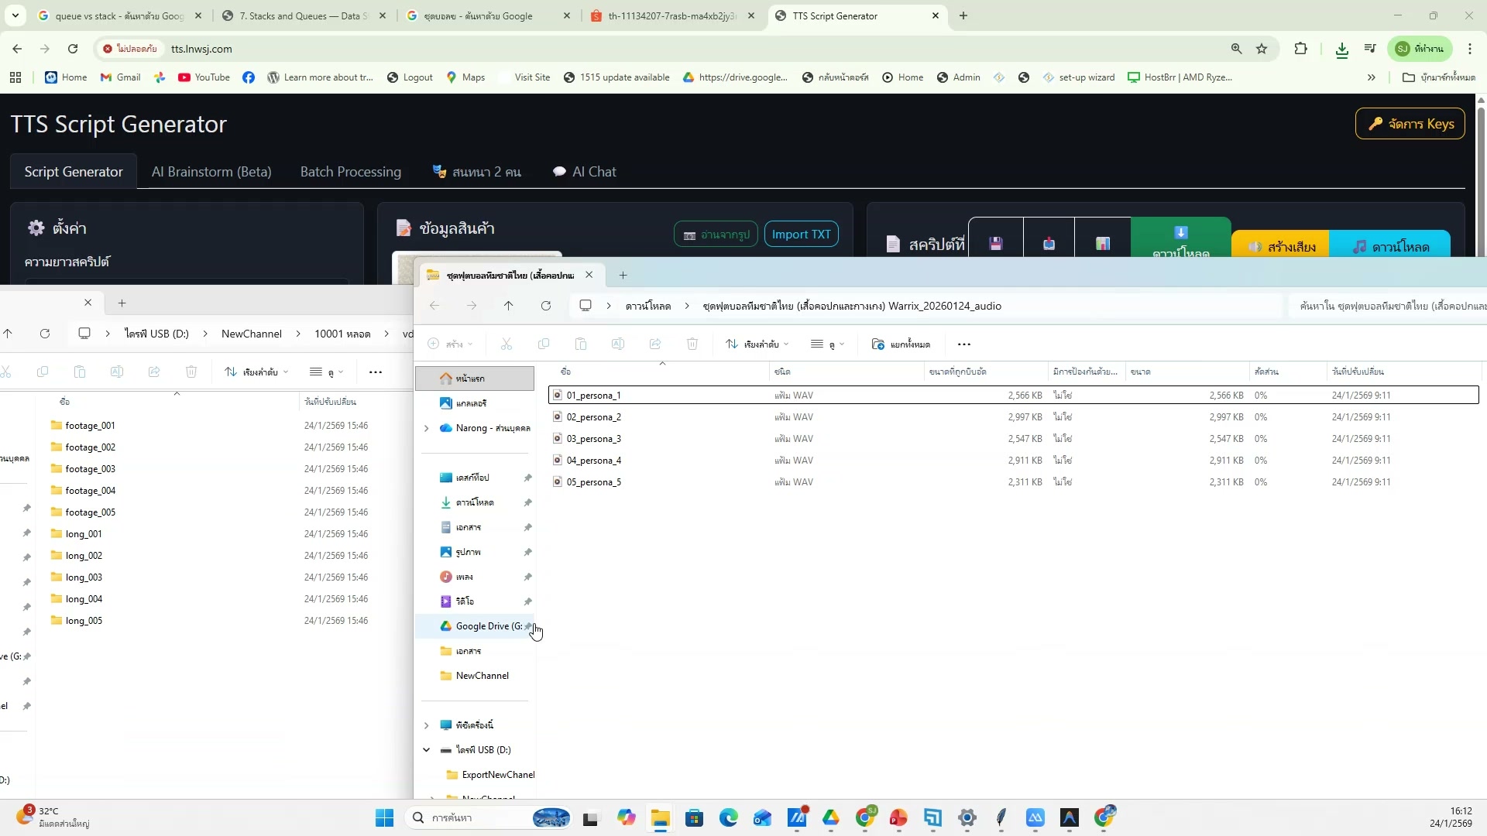Toggle pin for Google Drive sidebar item
This screenshot has width=1487, height=836.
(529, 625)
